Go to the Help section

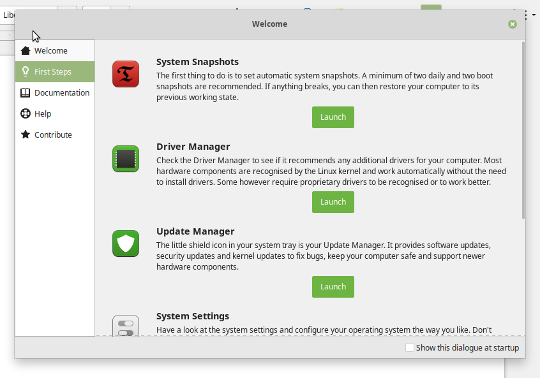tap(55, 114)
